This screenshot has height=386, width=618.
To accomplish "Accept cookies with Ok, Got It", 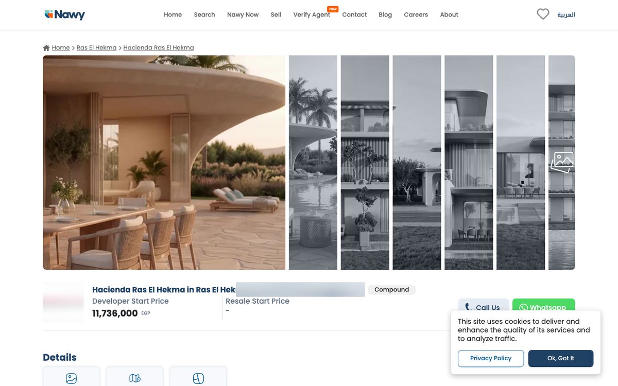I will pyautogui.click(x=561, y=358).
